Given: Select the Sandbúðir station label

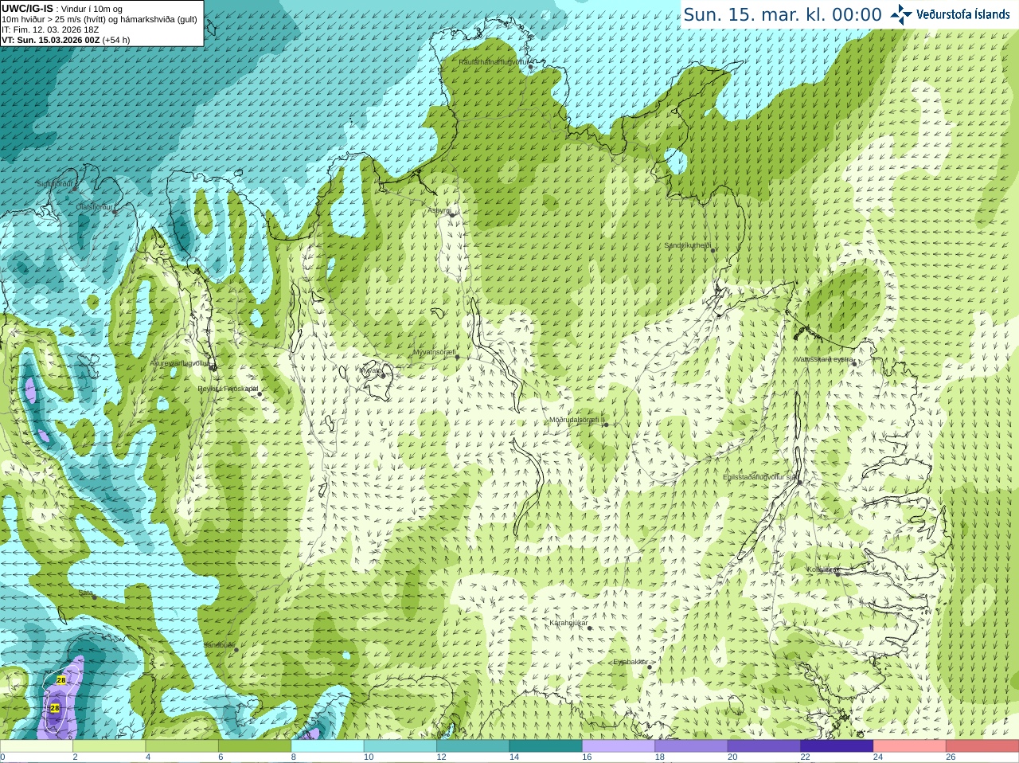Looking at the screenshot, I should (219, 645).
